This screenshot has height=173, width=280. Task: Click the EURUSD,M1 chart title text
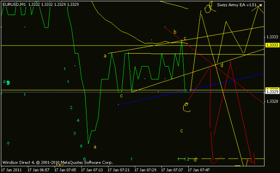[x=14, y=4]
